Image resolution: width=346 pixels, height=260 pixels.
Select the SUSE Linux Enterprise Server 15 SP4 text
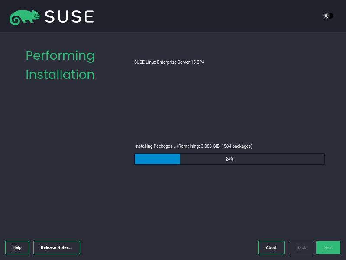(169, 62)
